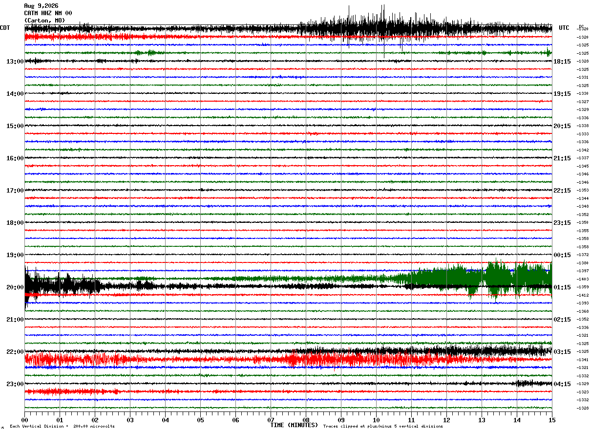Select the traces clipped footnote text

click(x=383, y=426)
